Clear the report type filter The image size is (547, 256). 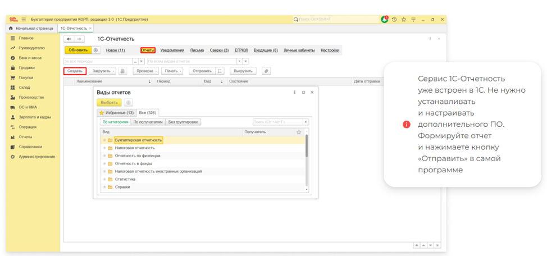tap(246, 61)
